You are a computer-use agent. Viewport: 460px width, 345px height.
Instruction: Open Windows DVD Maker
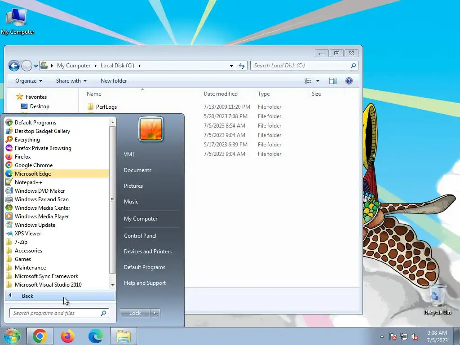pos(57,190)
